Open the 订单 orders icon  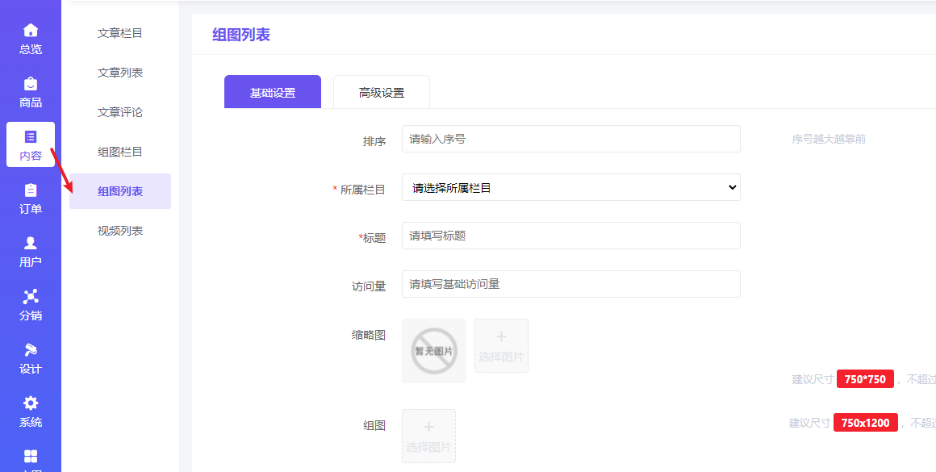(30, 198)
